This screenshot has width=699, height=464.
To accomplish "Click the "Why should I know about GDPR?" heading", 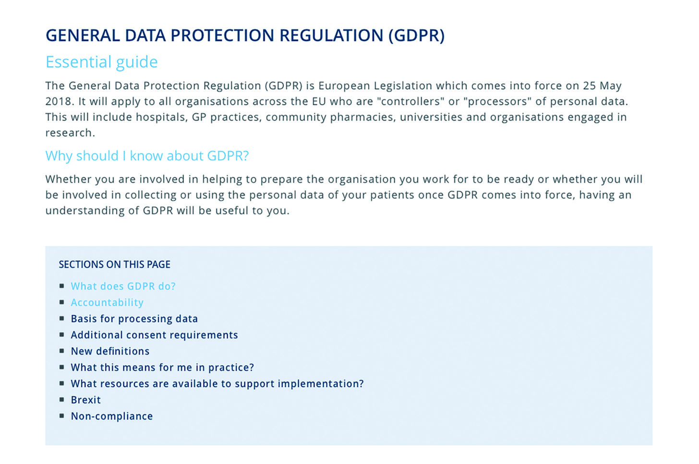I will coord(147,156).
